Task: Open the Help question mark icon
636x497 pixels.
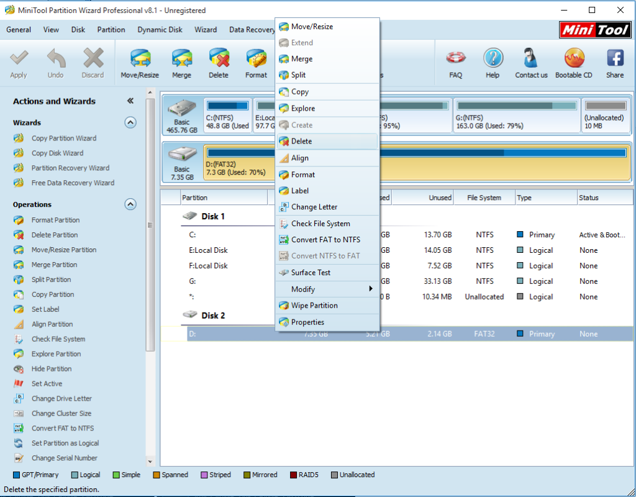Action: tap(493, 58)
